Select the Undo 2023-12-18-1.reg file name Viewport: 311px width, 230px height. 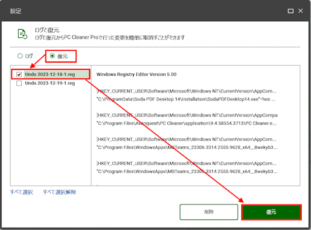50,74
